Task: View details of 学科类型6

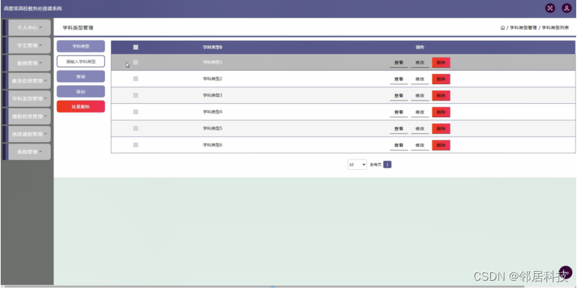Action: (x=398, y=146)
